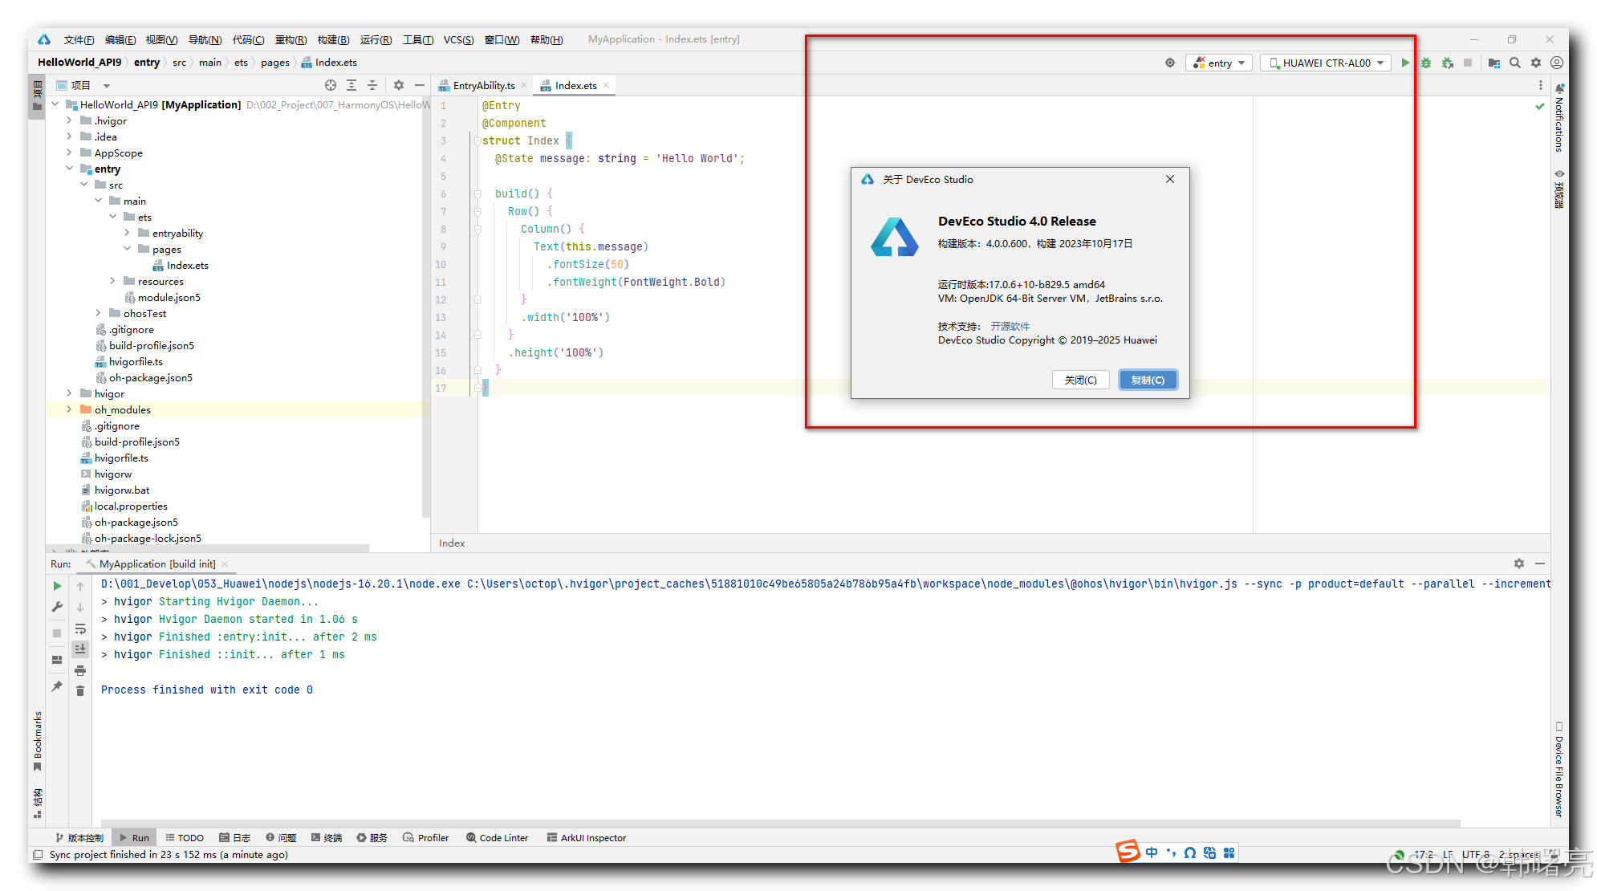
Task: Click the user account avatar icon
Action: (x=1557, y=63)
